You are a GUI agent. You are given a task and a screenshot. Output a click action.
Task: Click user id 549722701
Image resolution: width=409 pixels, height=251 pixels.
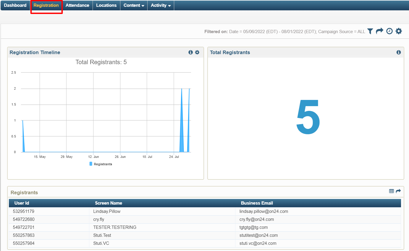24,227
